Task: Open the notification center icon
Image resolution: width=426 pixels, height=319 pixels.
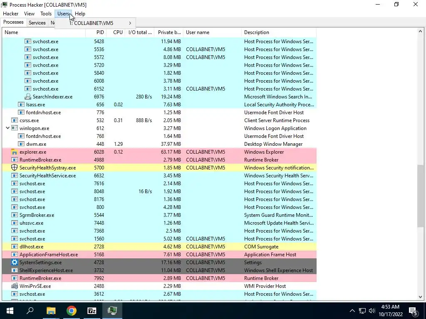Action: pyautogui.click(x=413, y=311)
